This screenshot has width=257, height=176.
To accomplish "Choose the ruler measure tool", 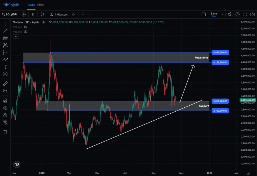I will pos(5,84).
